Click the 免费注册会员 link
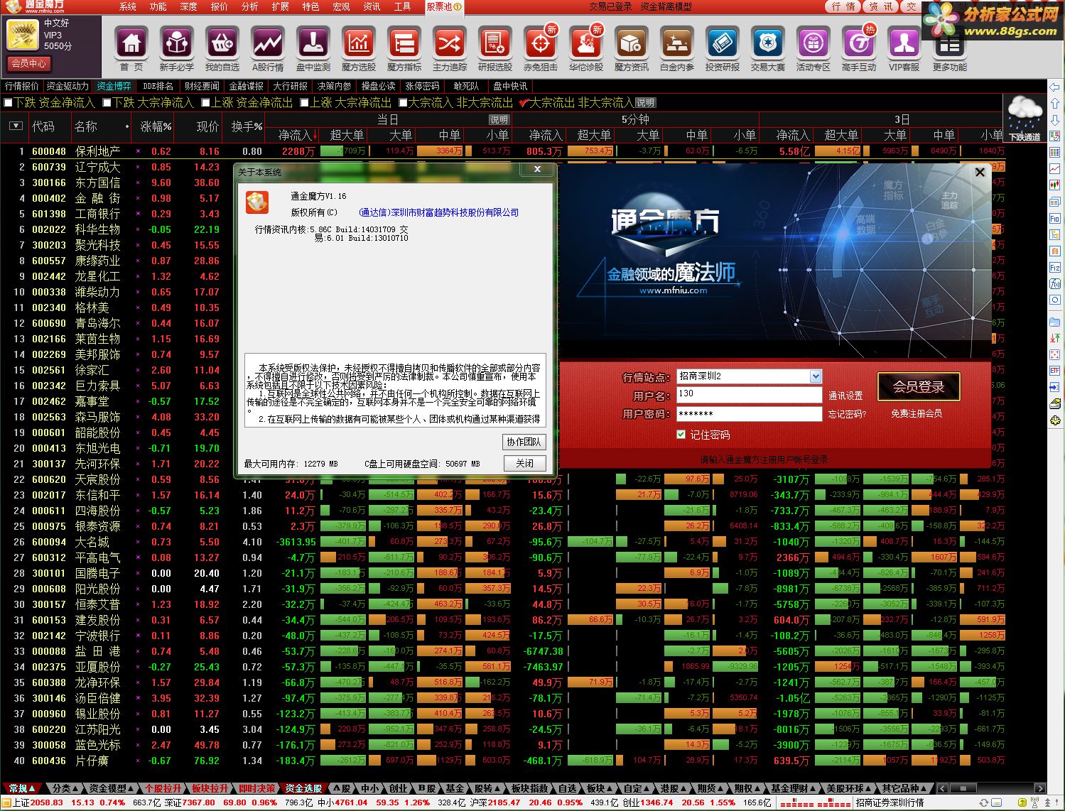Viewport: 1065px width, 811px height. click(917, 413)
